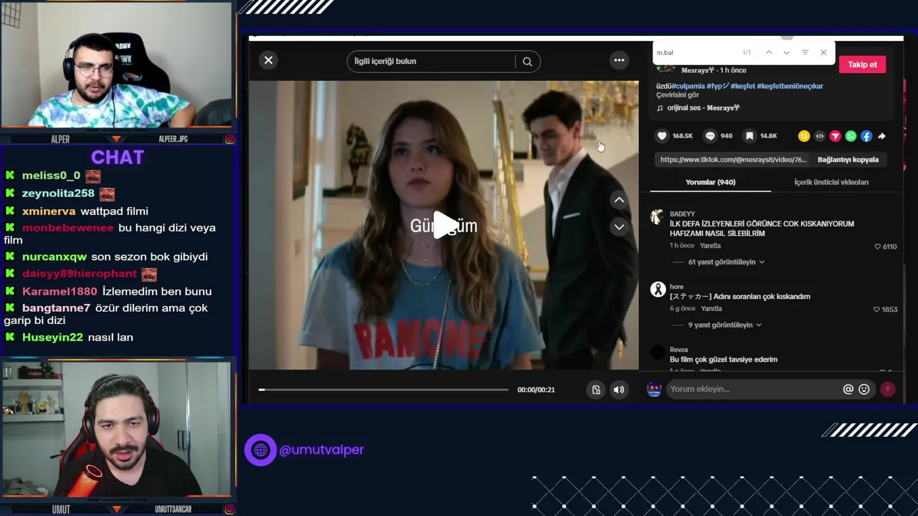Click chat username xminerva
This screenshot has width=918, height=516.
(49, 211)
